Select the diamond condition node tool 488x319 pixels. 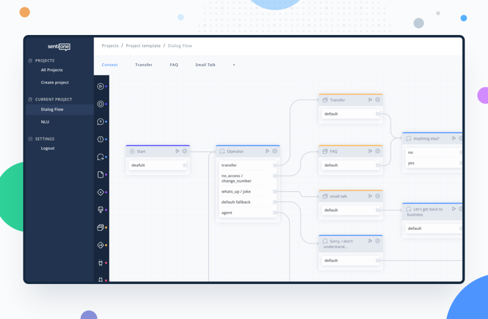point(101,192)
